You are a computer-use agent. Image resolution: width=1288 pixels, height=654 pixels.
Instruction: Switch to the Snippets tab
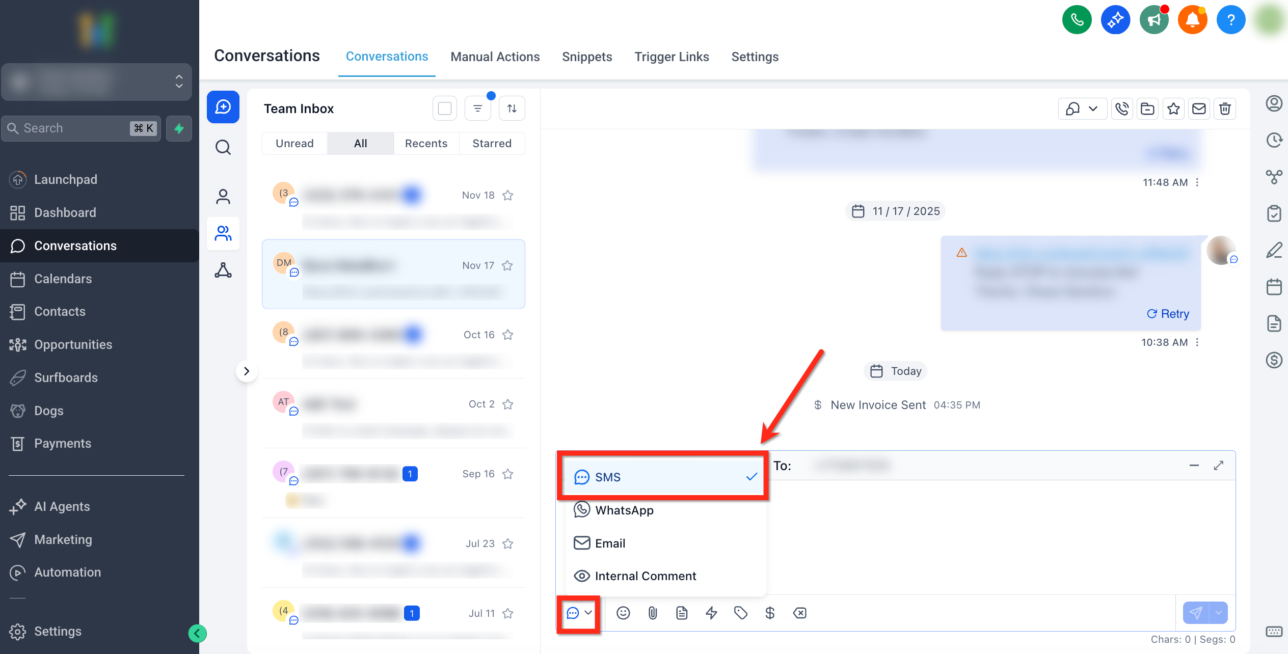pos(587,57)
